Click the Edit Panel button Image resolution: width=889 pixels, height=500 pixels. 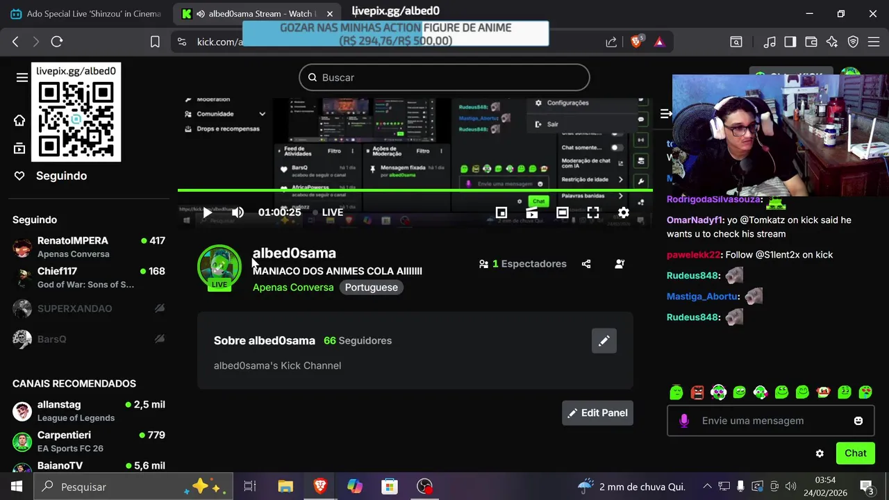tap(597, 413)
